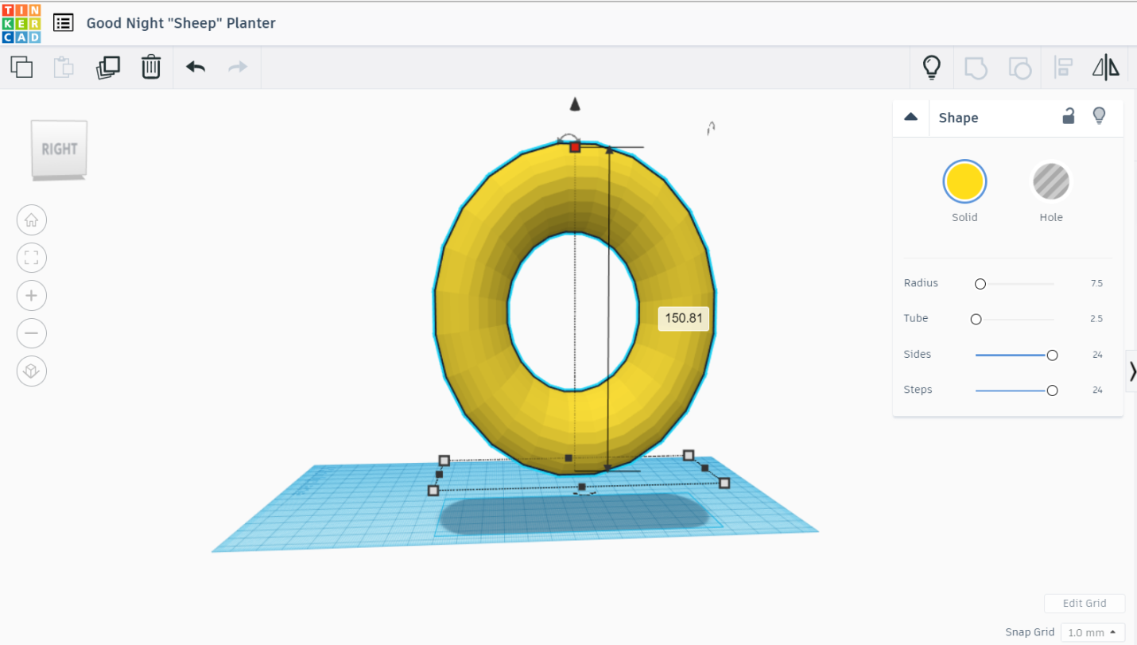The image size is (1137, 645).
Task: Click the "Radius" label in the Shape panel
Action: point(921,283)
